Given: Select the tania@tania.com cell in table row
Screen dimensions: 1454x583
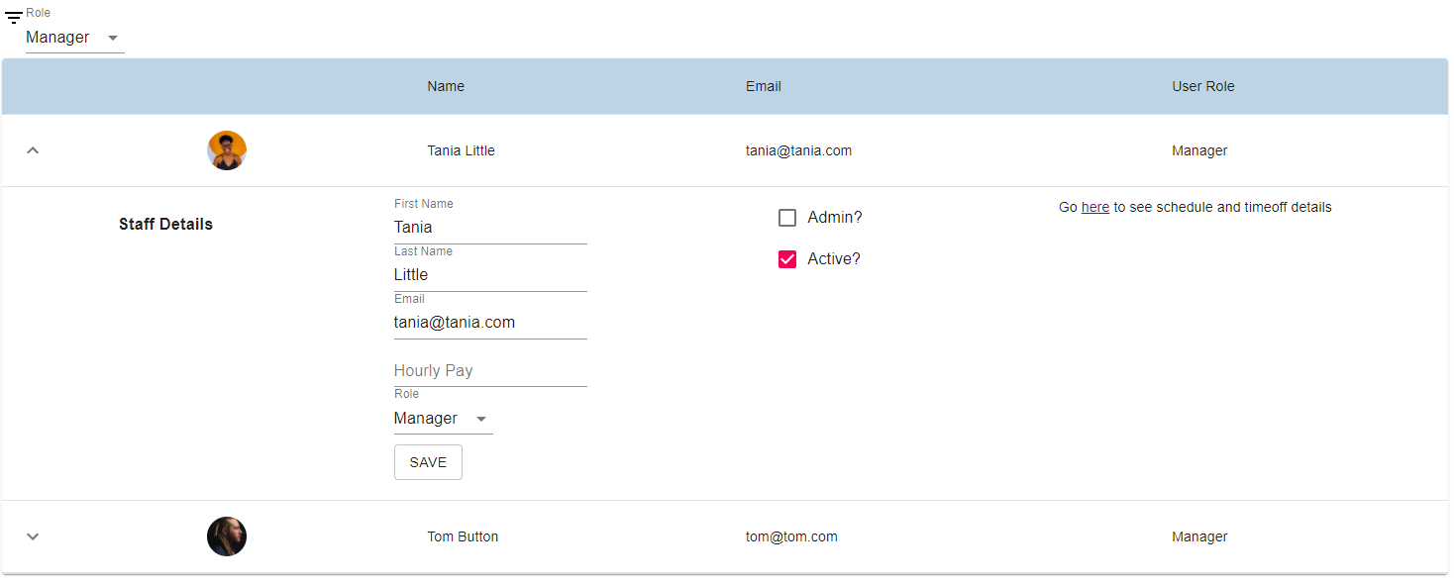Looking at the screenshot, I should (x=799, y=150).
